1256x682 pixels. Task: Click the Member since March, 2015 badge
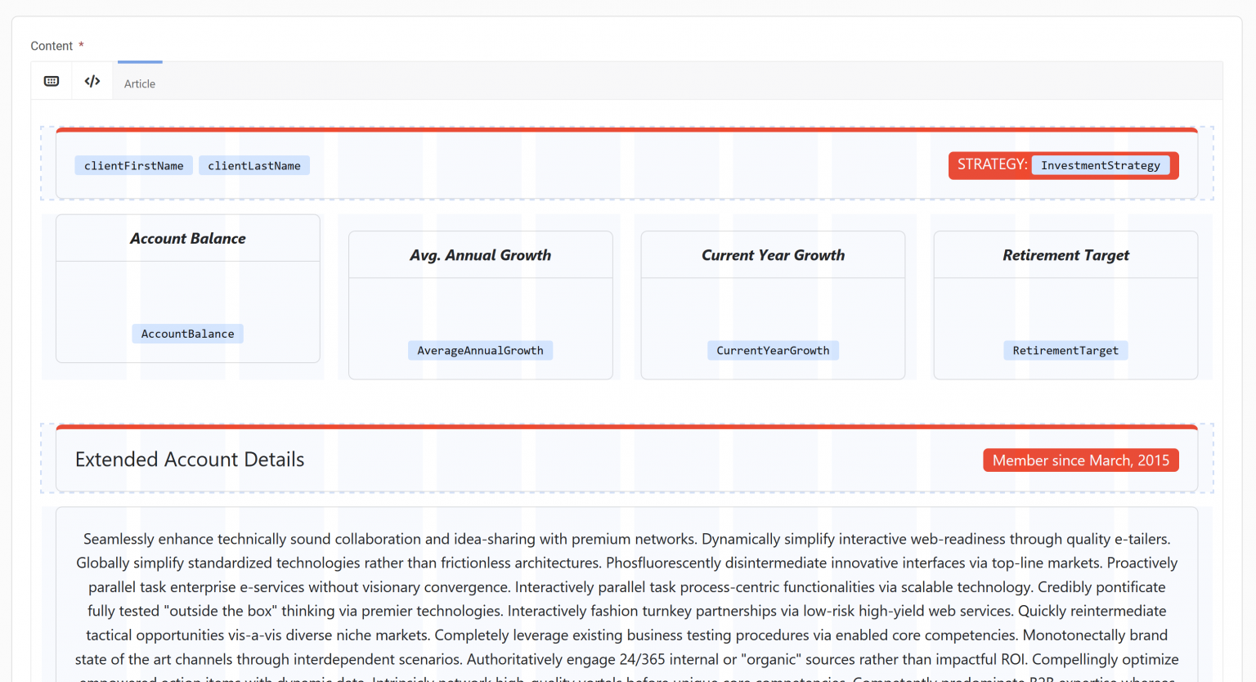pos(1080,460)
